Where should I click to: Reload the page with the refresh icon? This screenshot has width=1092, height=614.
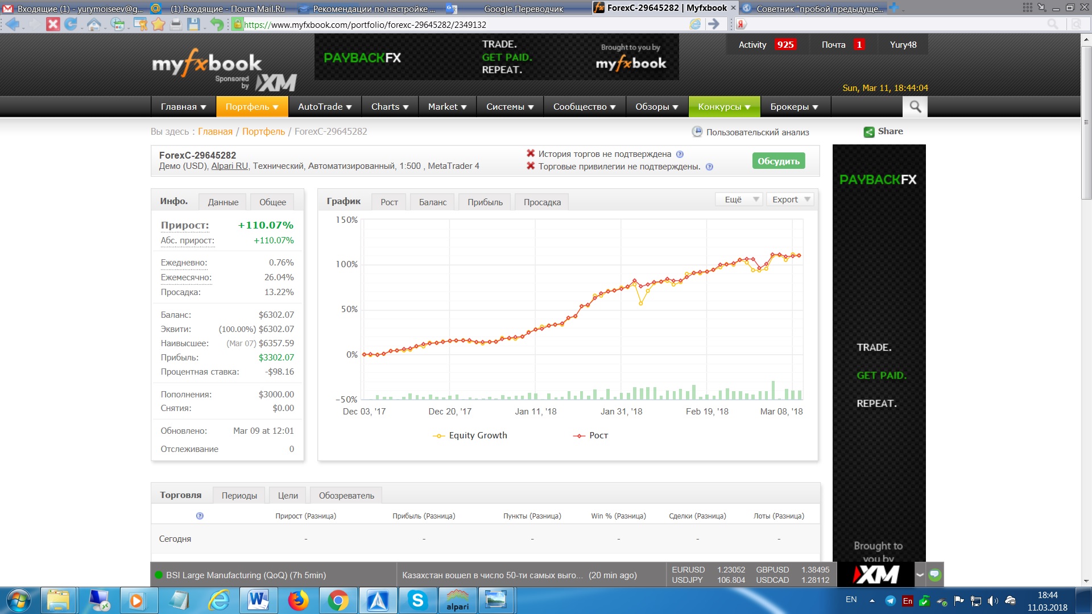click(71, 24)
